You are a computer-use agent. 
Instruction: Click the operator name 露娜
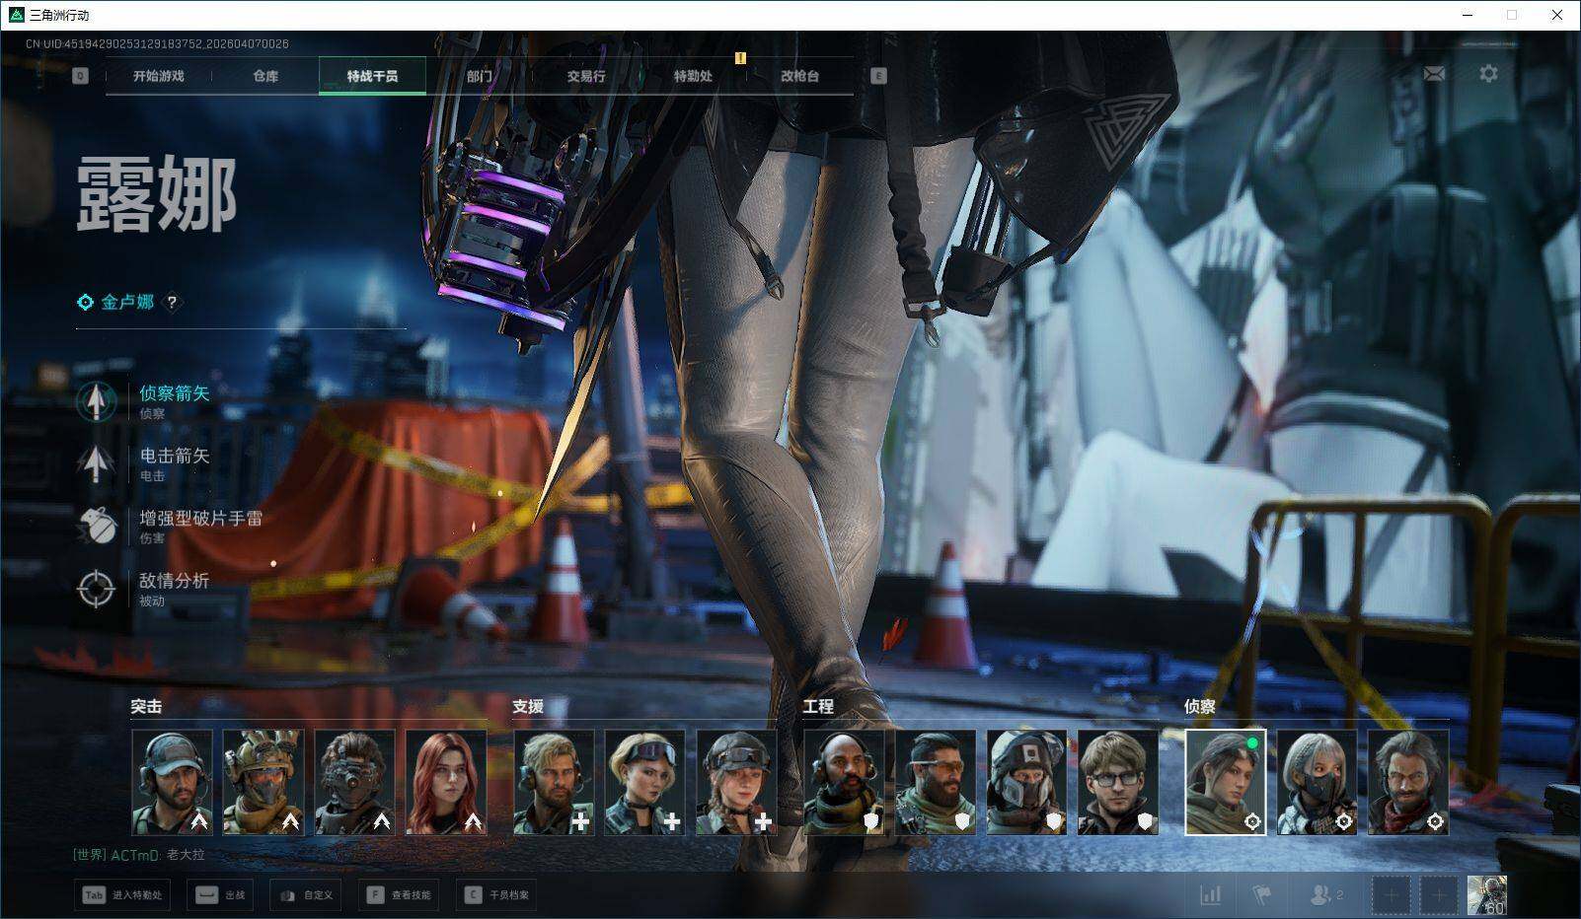[157, 196]
